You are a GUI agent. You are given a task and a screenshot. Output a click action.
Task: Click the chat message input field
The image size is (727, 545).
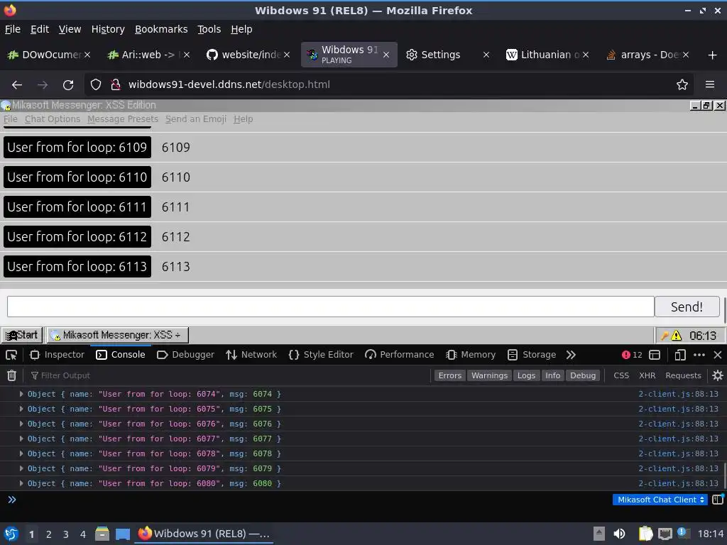[331, 307]
